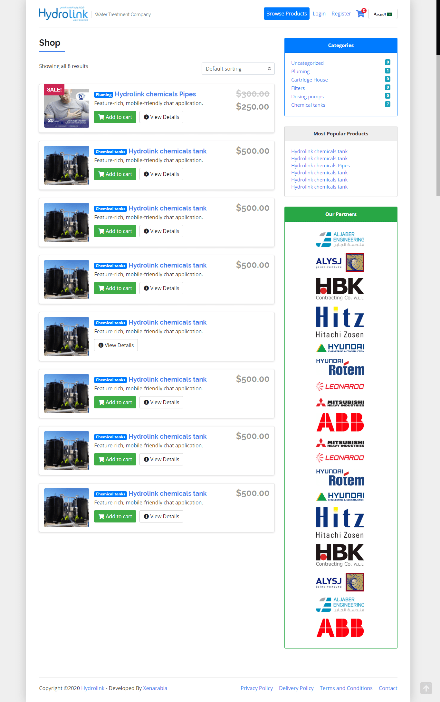Select the Dosing pumps category

tap(307, 97)
